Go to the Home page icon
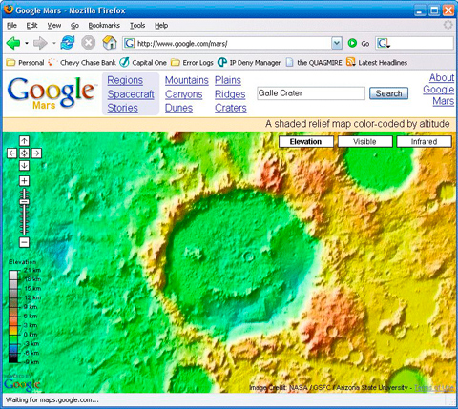This screenshot has height=409, width=458. (109, 43)
